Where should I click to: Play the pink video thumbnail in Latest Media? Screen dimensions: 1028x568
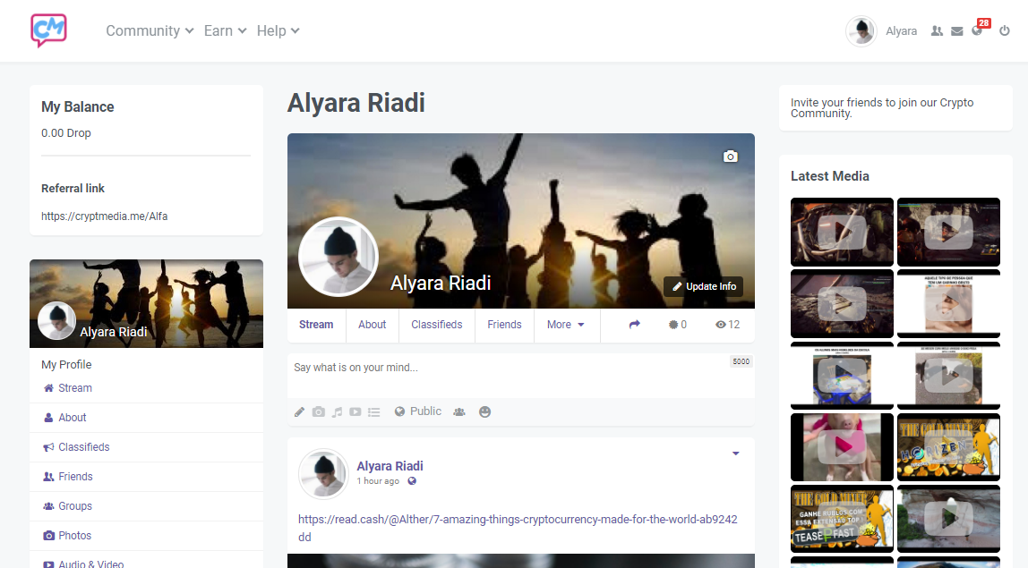[x=842, y=447]
